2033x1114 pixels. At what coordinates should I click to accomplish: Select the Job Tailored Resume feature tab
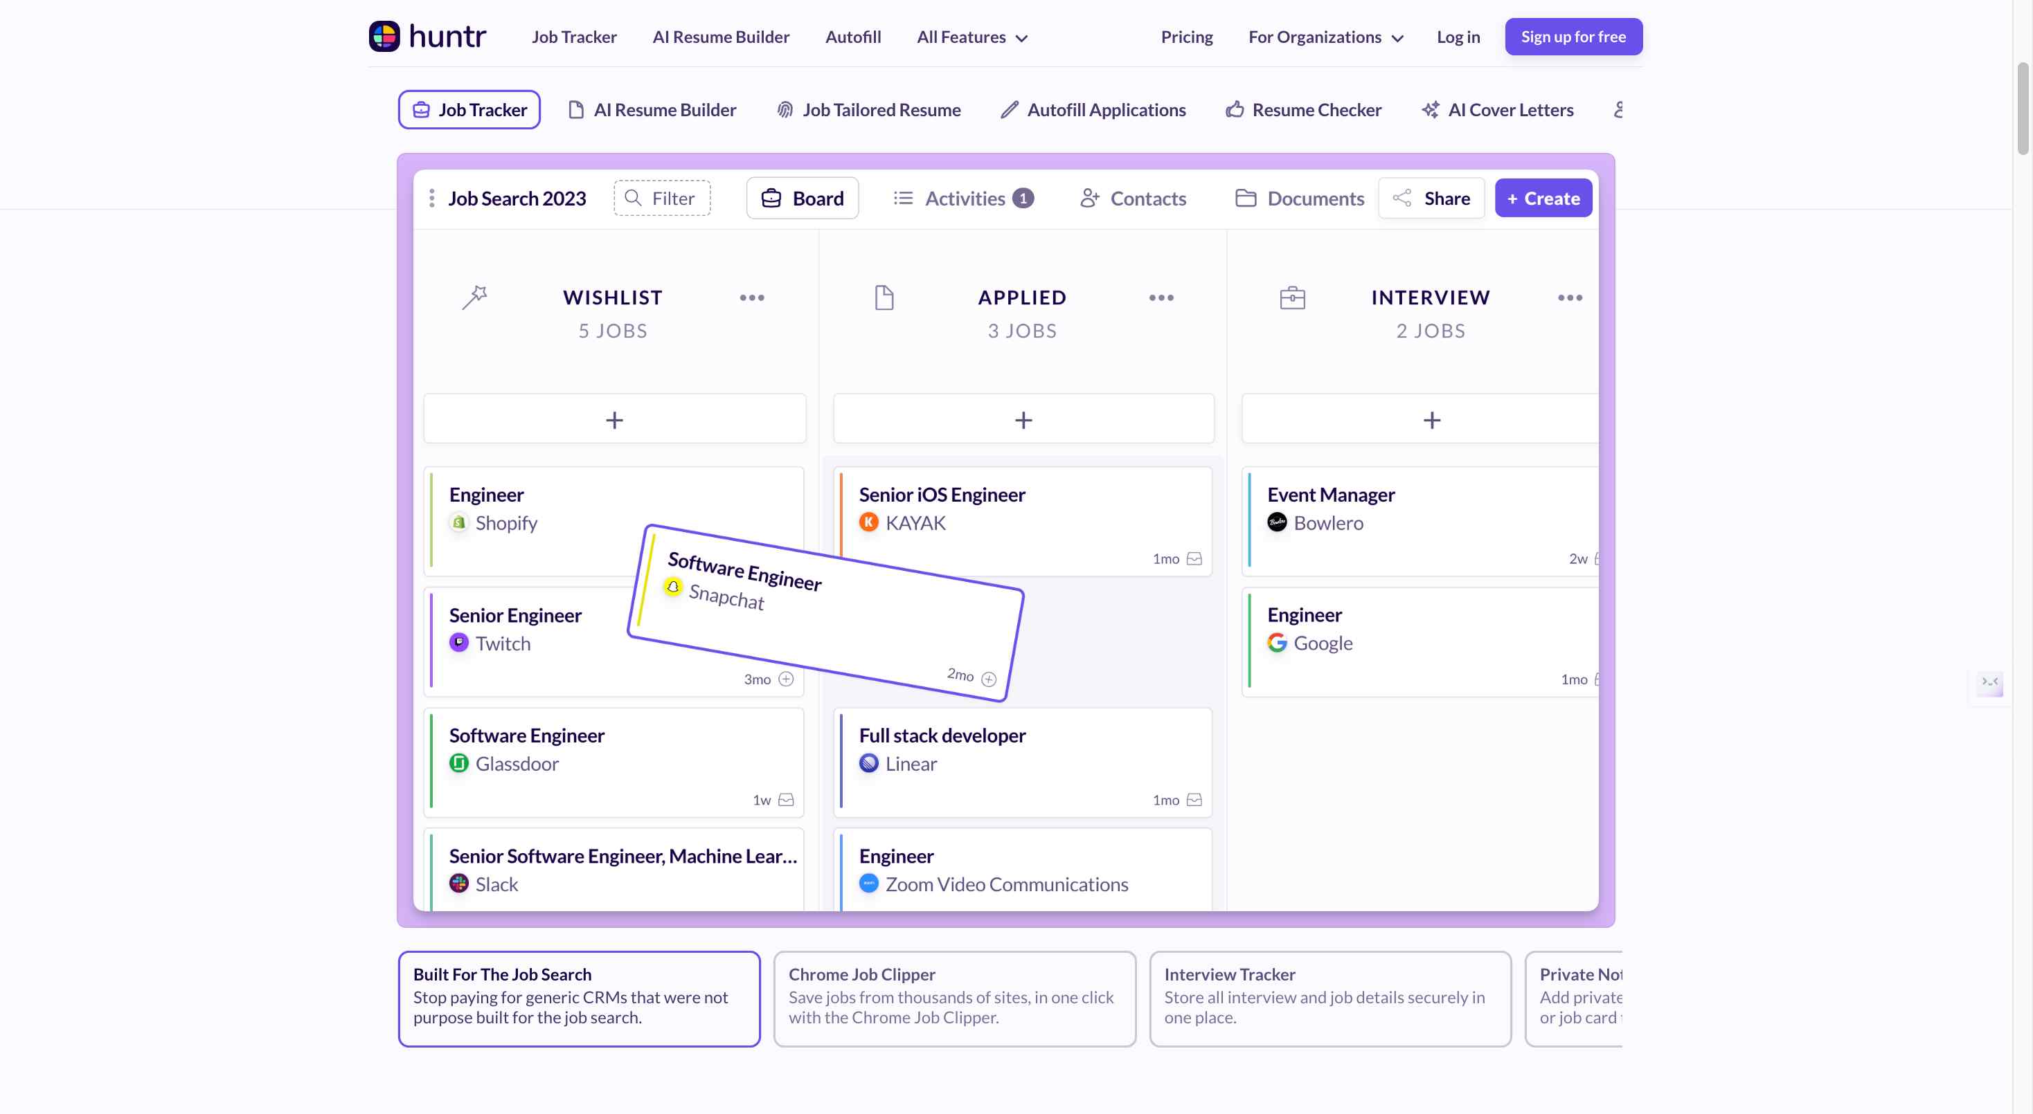coord(869,109)
